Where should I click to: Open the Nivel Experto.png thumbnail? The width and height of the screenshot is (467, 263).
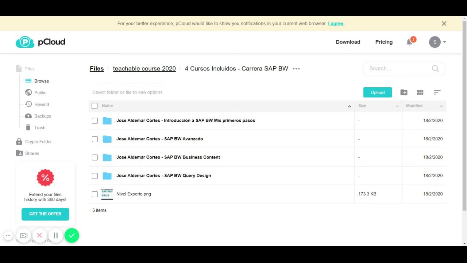(107, 194)
